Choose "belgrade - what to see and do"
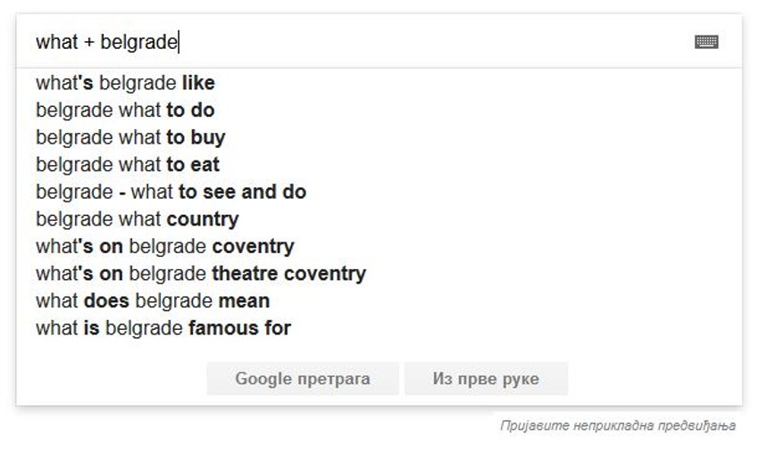Screen dimensions: 759x452 tap(171, 192)
